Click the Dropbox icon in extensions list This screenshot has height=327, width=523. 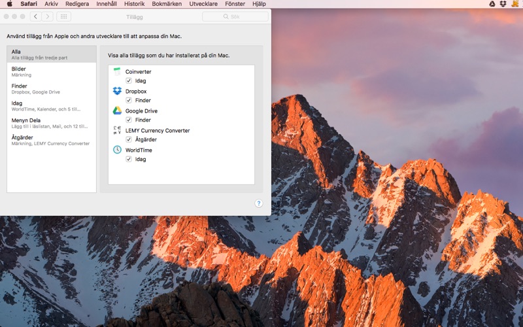[117, 91]
